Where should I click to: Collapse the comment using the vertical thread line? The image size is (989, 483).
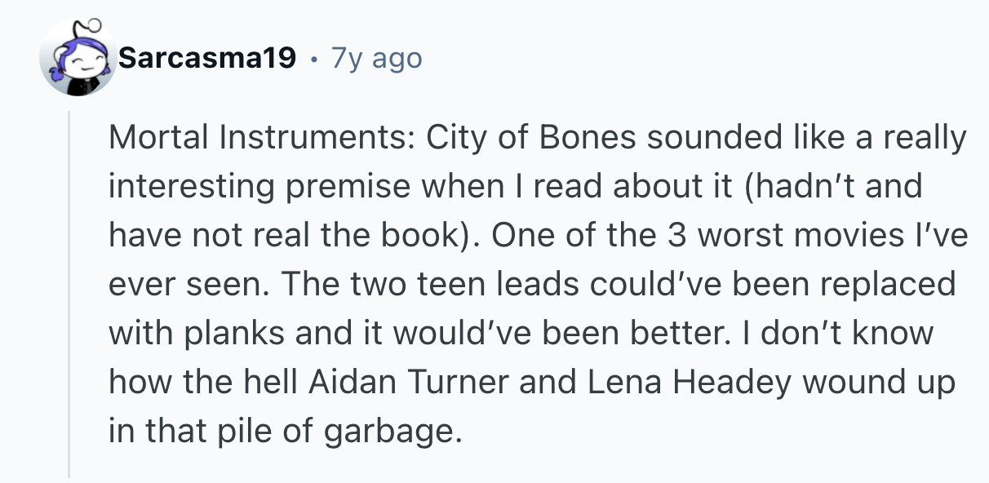(70, 294)
